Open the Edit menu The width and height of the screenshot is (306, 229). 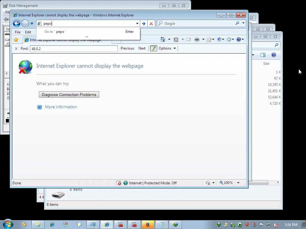pos(28,32)
